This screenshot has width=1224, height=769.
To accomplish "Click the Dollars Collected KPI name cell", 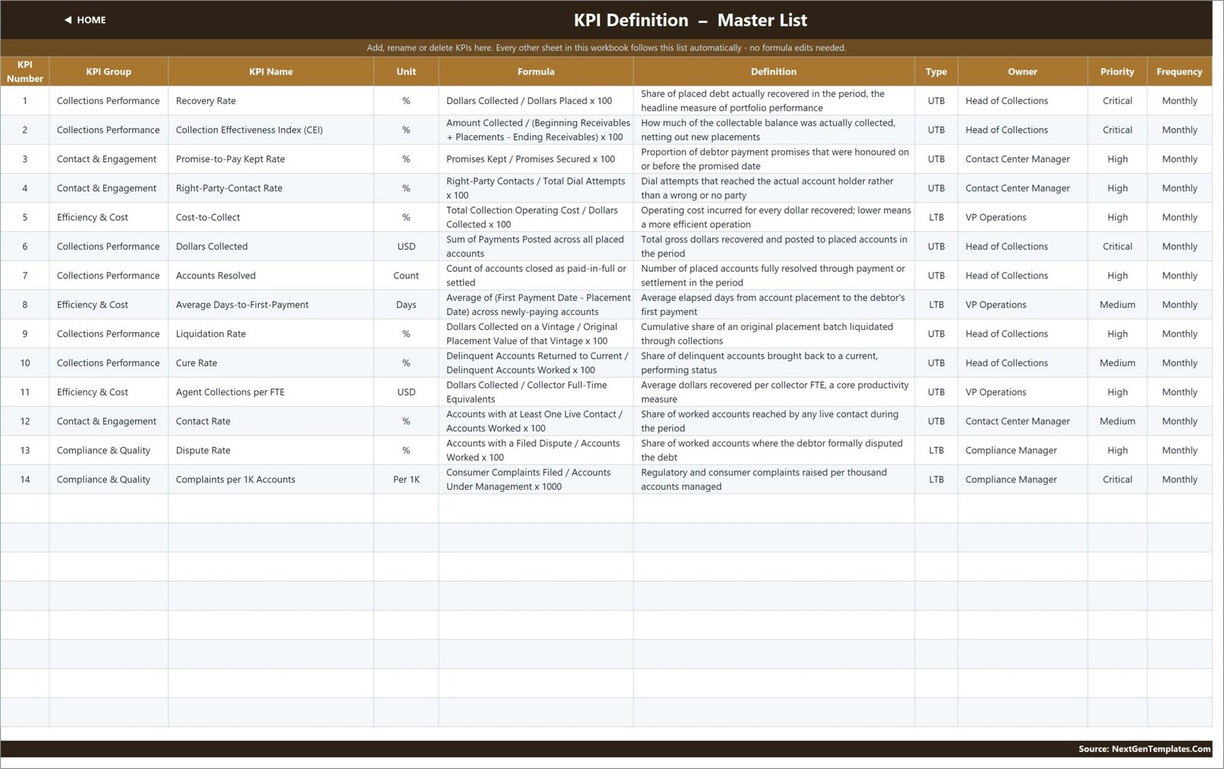I will point(271,246).
